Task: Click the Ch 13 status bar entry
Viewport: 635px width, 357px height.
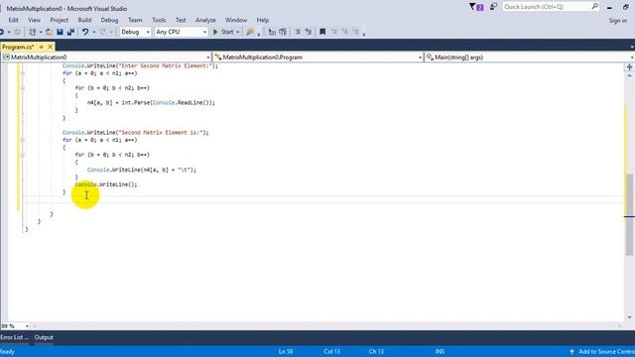Action: point(376,352)
